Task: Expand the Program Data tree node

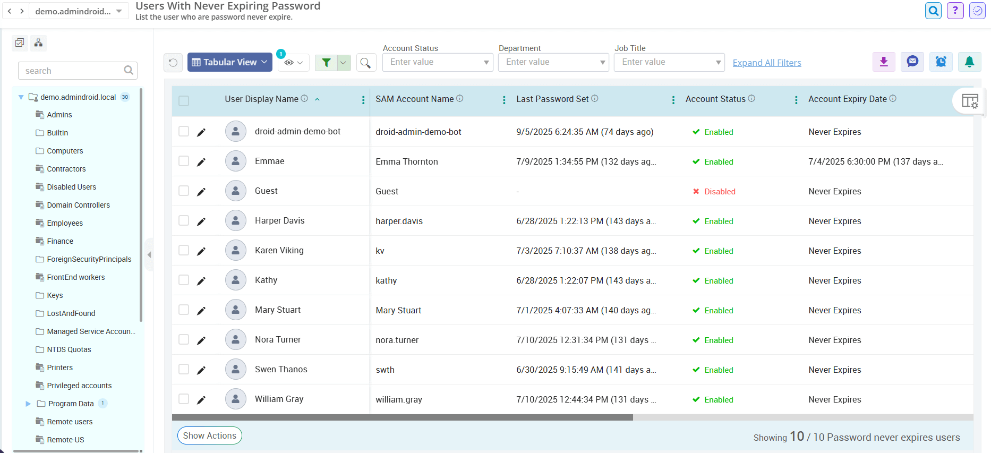Action: coord(28,404)
